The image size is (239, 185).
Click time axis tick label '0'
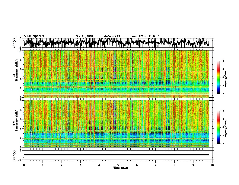(x=24, y=165)
